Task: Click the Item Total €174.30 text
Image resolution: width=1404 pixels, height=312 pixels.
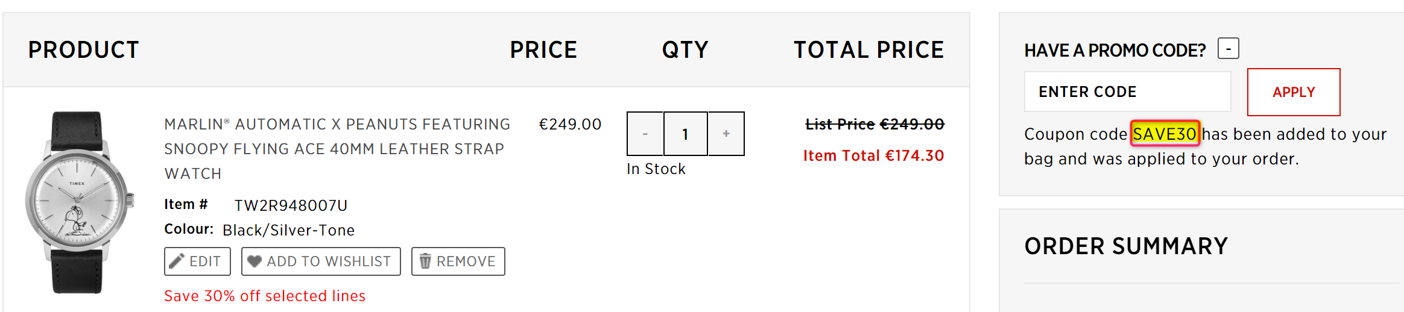Action: (x=873, y=155)
